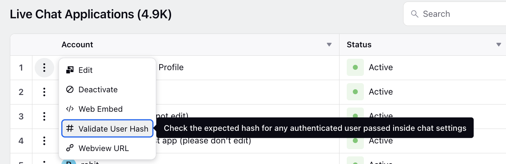506x164 pixels.
Task: Open the three-dot menu for row 4
Action: (44, 141)
